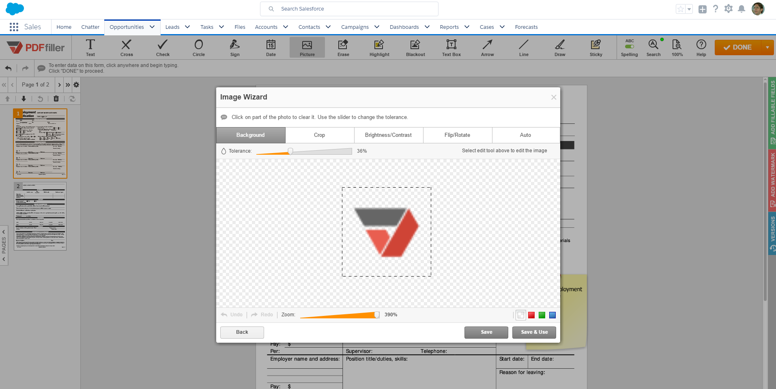This screenshot has height=389, width=776.
Task: Switch to the Background tab
Action: point(251,135)
